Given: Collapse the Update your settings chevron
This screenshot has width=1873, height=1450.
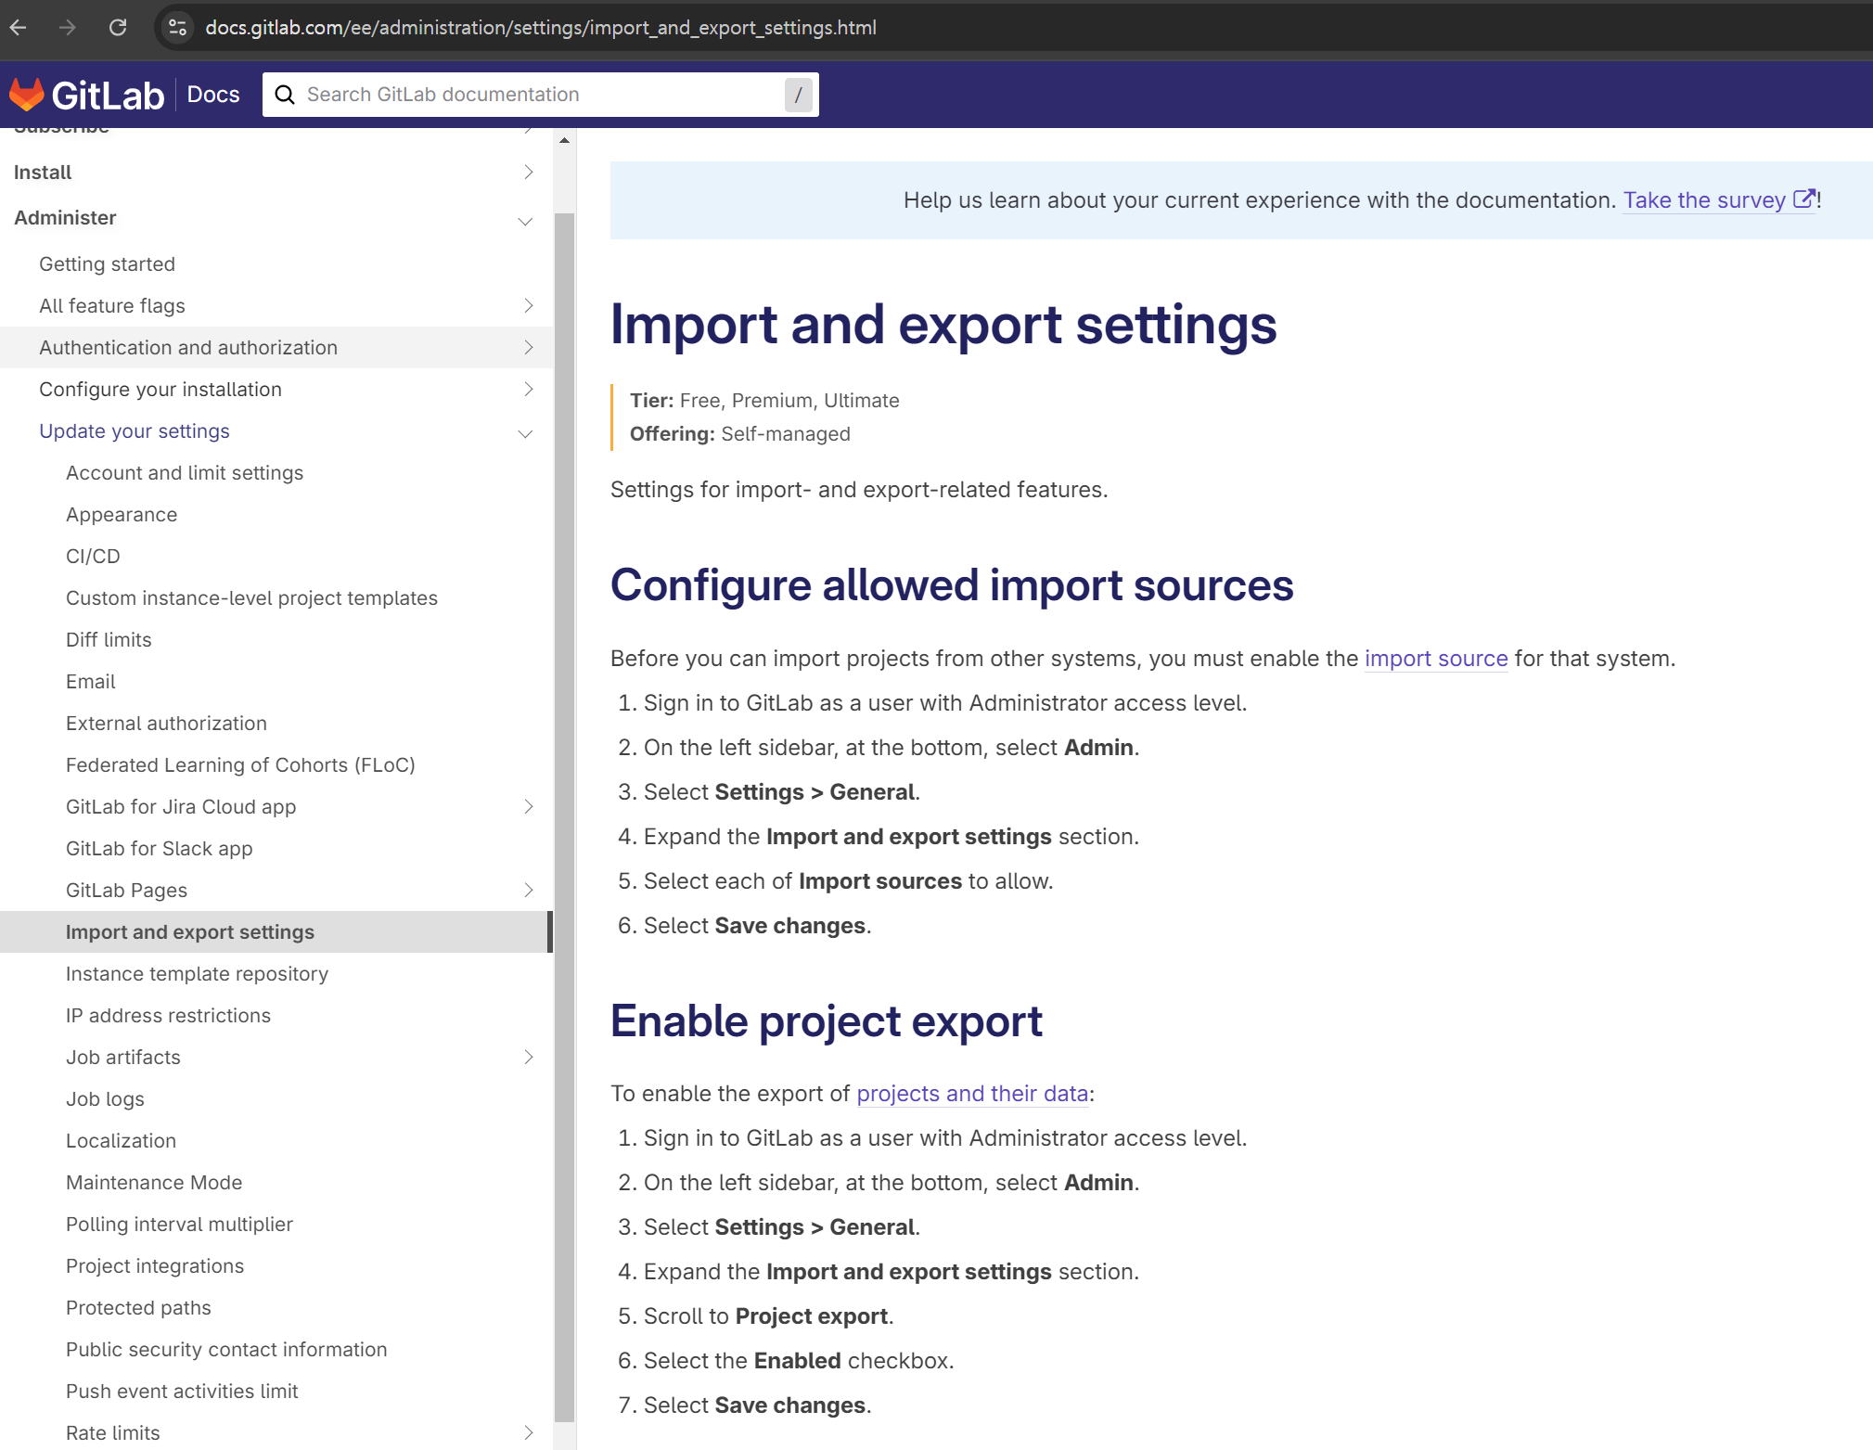Looking at the screenshot, I should 525,433.
